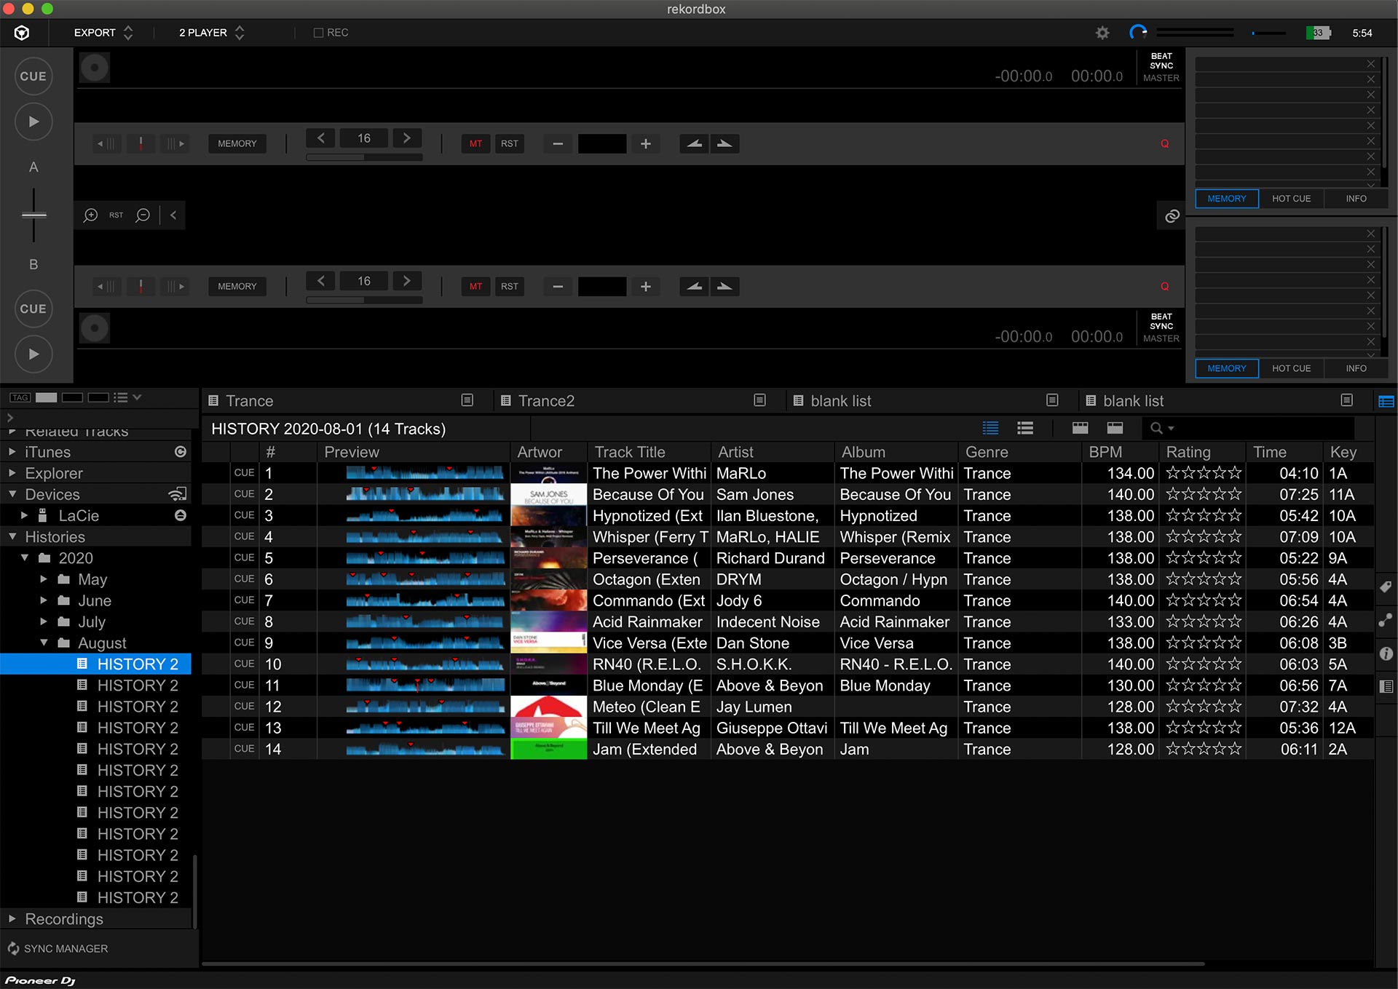Screen dimensions: 1398x989
Task: Click deck A zoom-out waveform icon
Action: pyautogui.click(x=143, y=215)
